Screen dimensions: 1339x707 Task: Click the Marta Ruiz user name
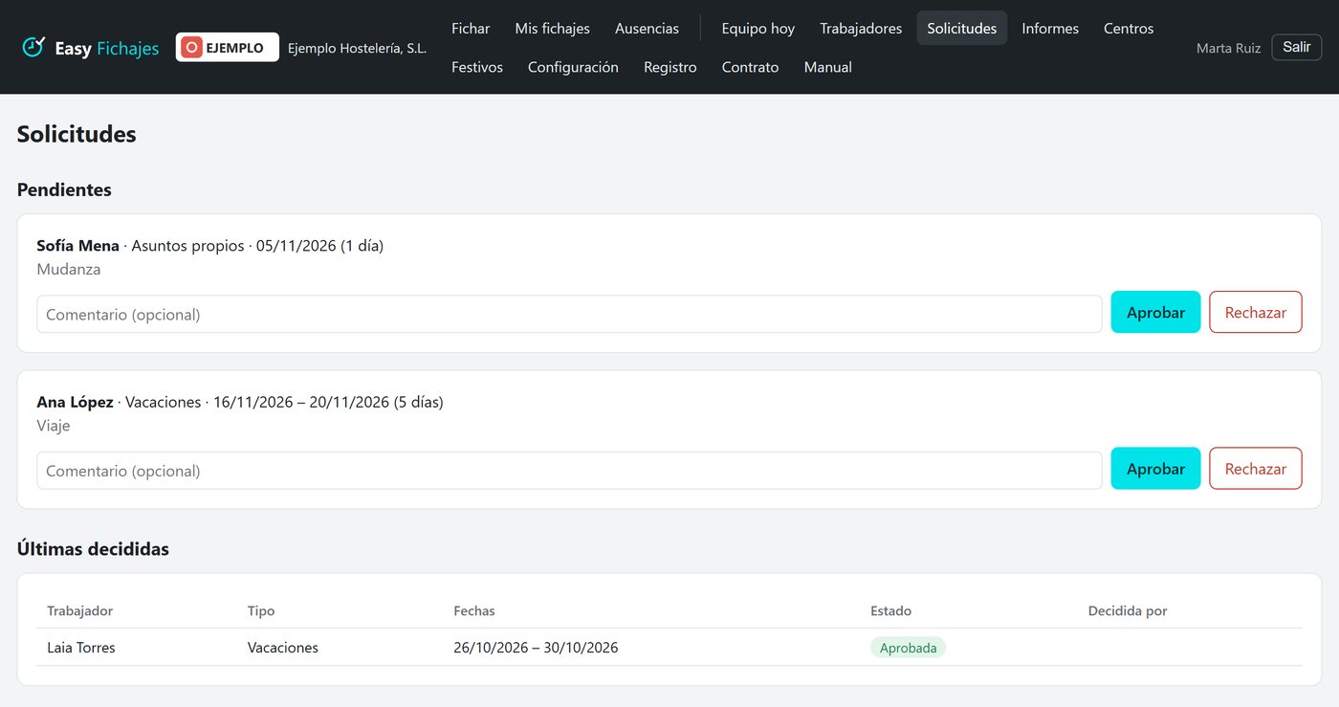[x=1228, y=48]
